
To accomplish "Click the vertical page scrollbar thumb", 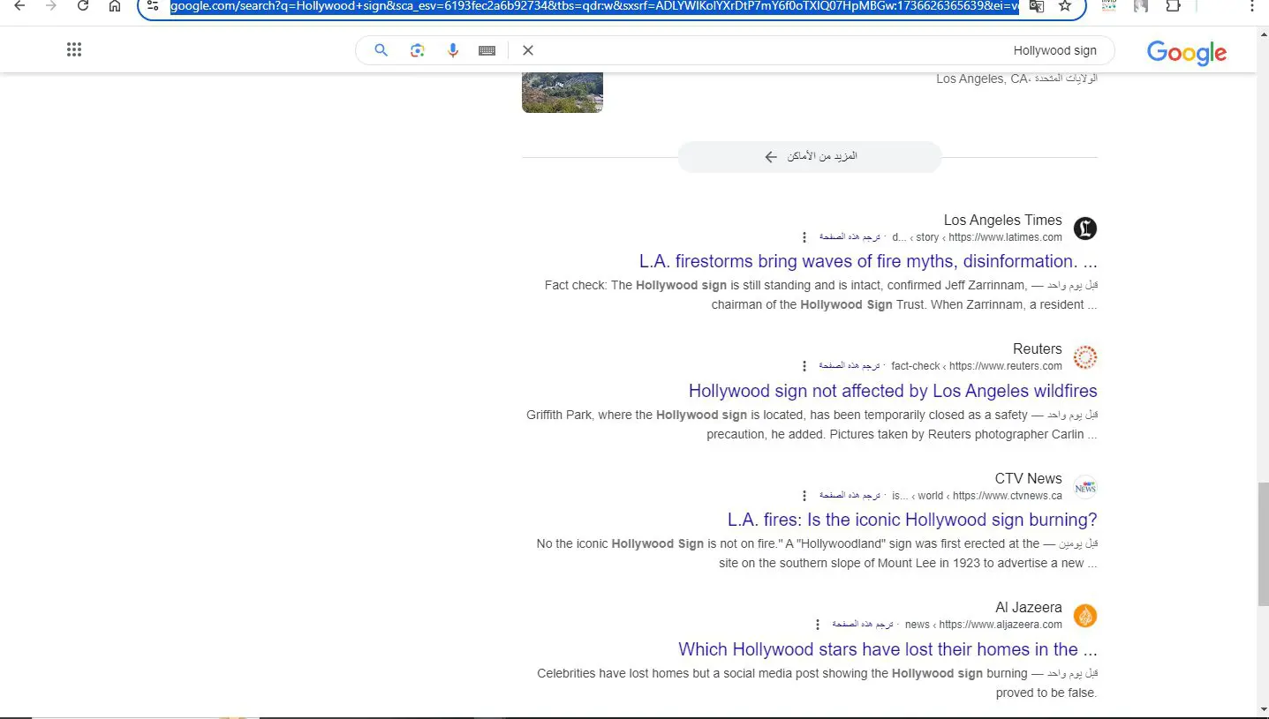I will [x=1263, y=543].
